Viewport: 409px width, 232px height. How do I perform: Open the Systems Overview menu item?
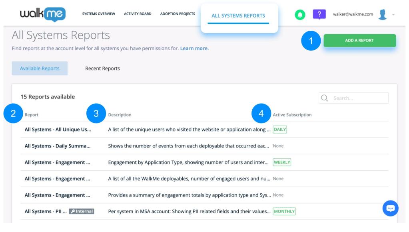(98, 14)
